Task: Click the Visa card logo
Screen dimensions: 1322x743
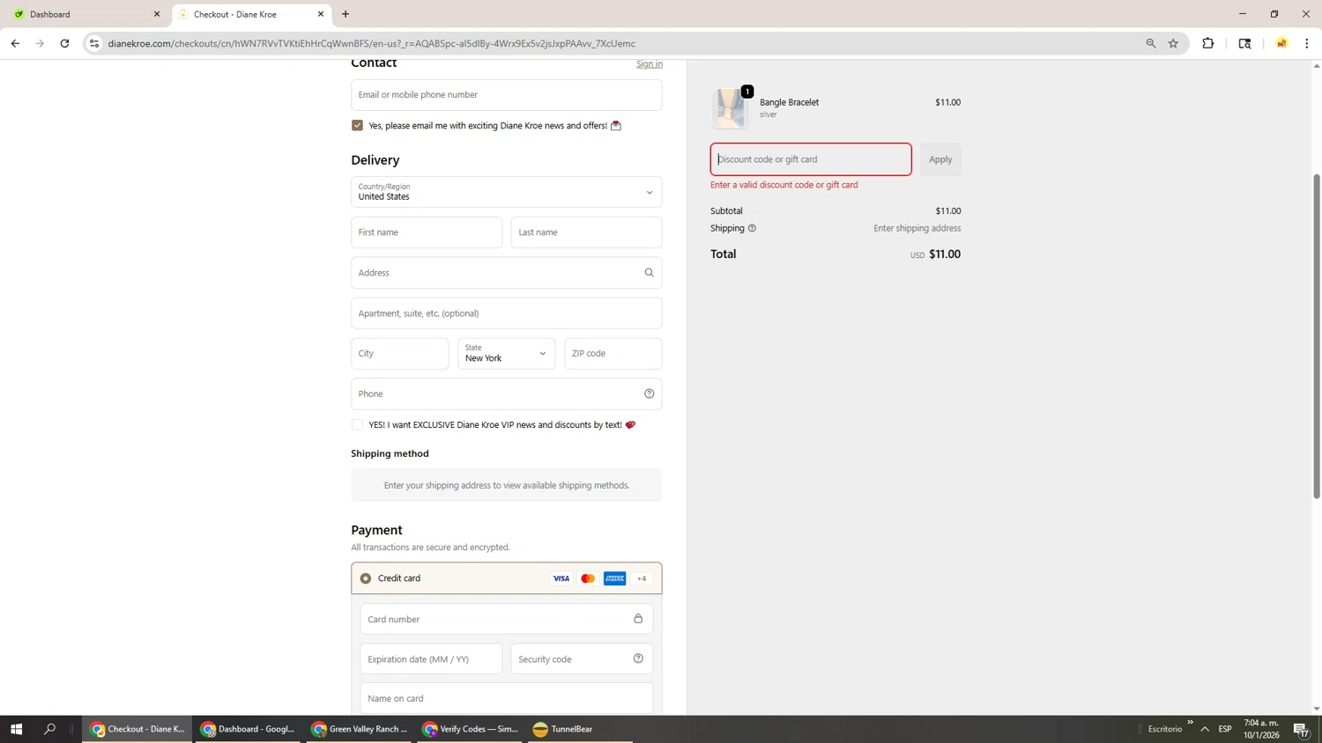Action: tap(561, 578)
